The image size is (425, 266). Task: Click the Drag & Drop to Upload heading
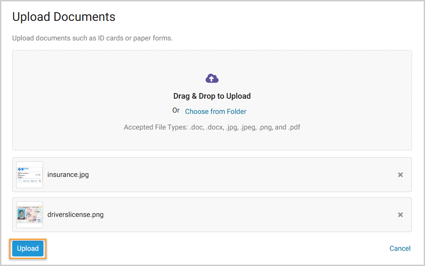pos(212,96)
